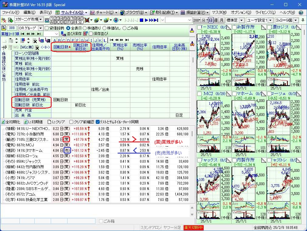The image size is (307, 231).
Task: Enable the クリア前確認 checkbox
Action: pos(71,122)
